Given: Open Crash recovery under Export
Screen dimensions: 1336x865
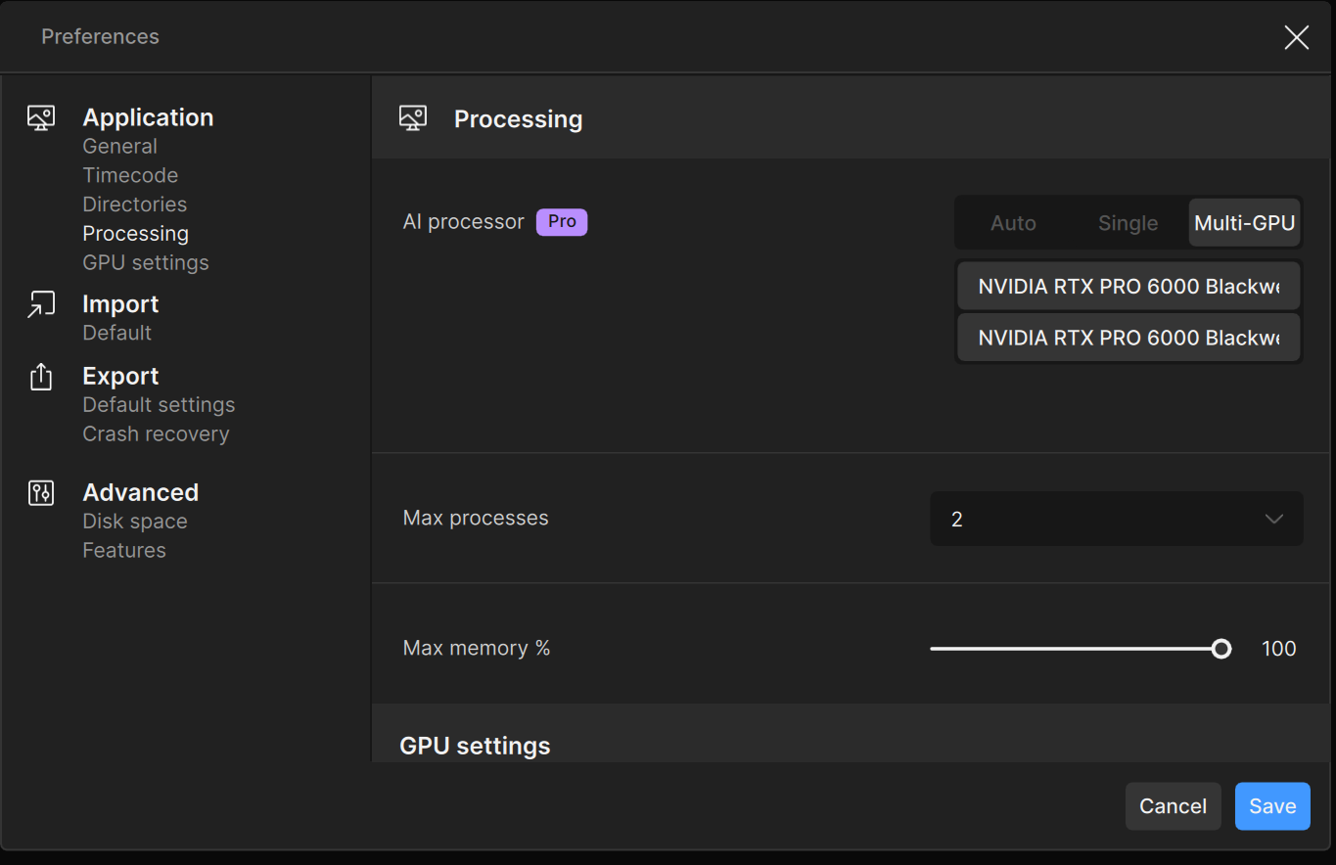Looking at the screenshot, I should (156, 433).
